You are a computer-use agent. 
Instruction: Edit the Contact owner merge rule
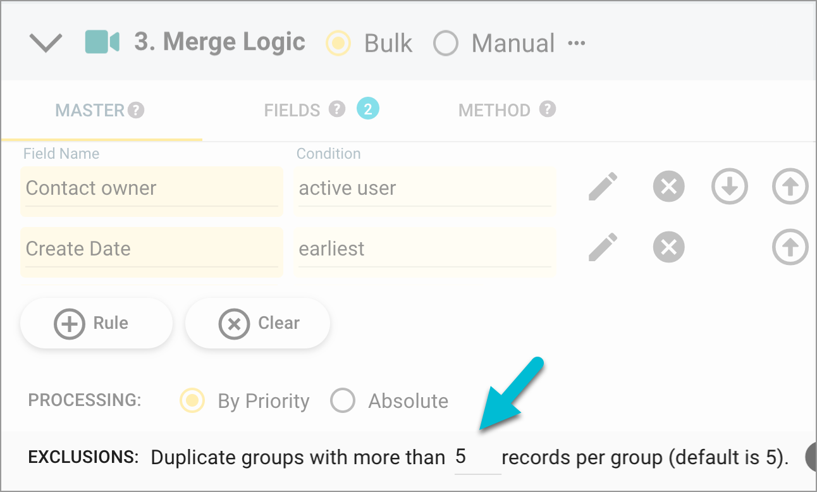603,186
